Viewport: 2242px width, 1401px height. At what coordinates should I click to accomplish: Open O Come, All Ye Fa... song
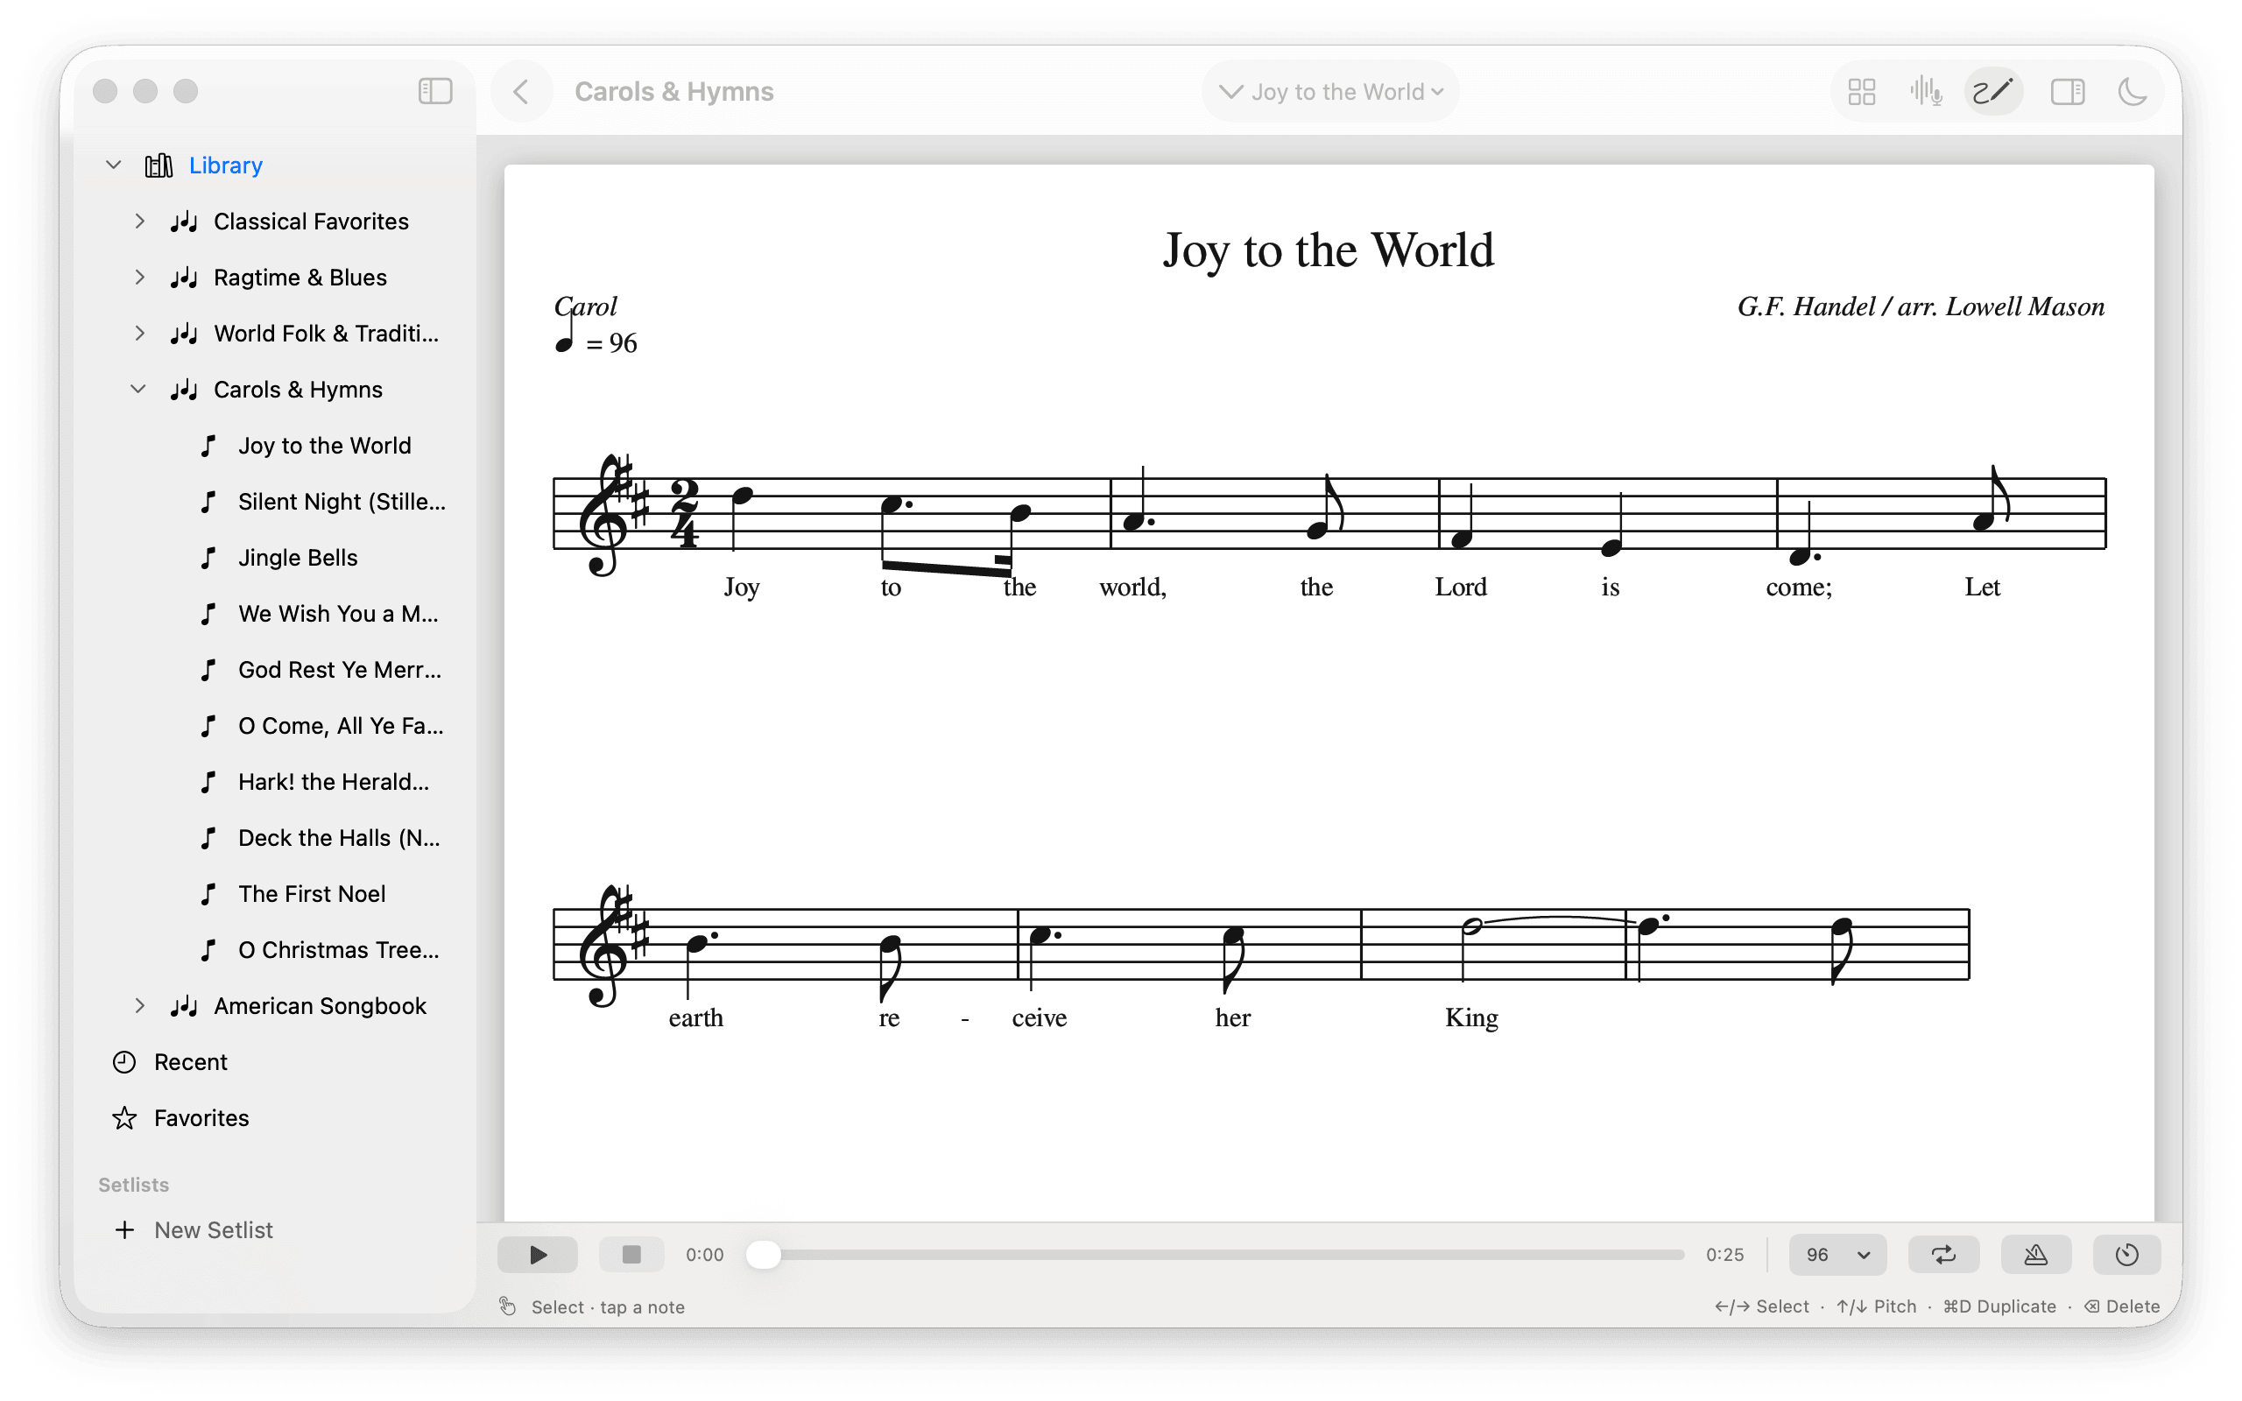click(x=340, y=726)
